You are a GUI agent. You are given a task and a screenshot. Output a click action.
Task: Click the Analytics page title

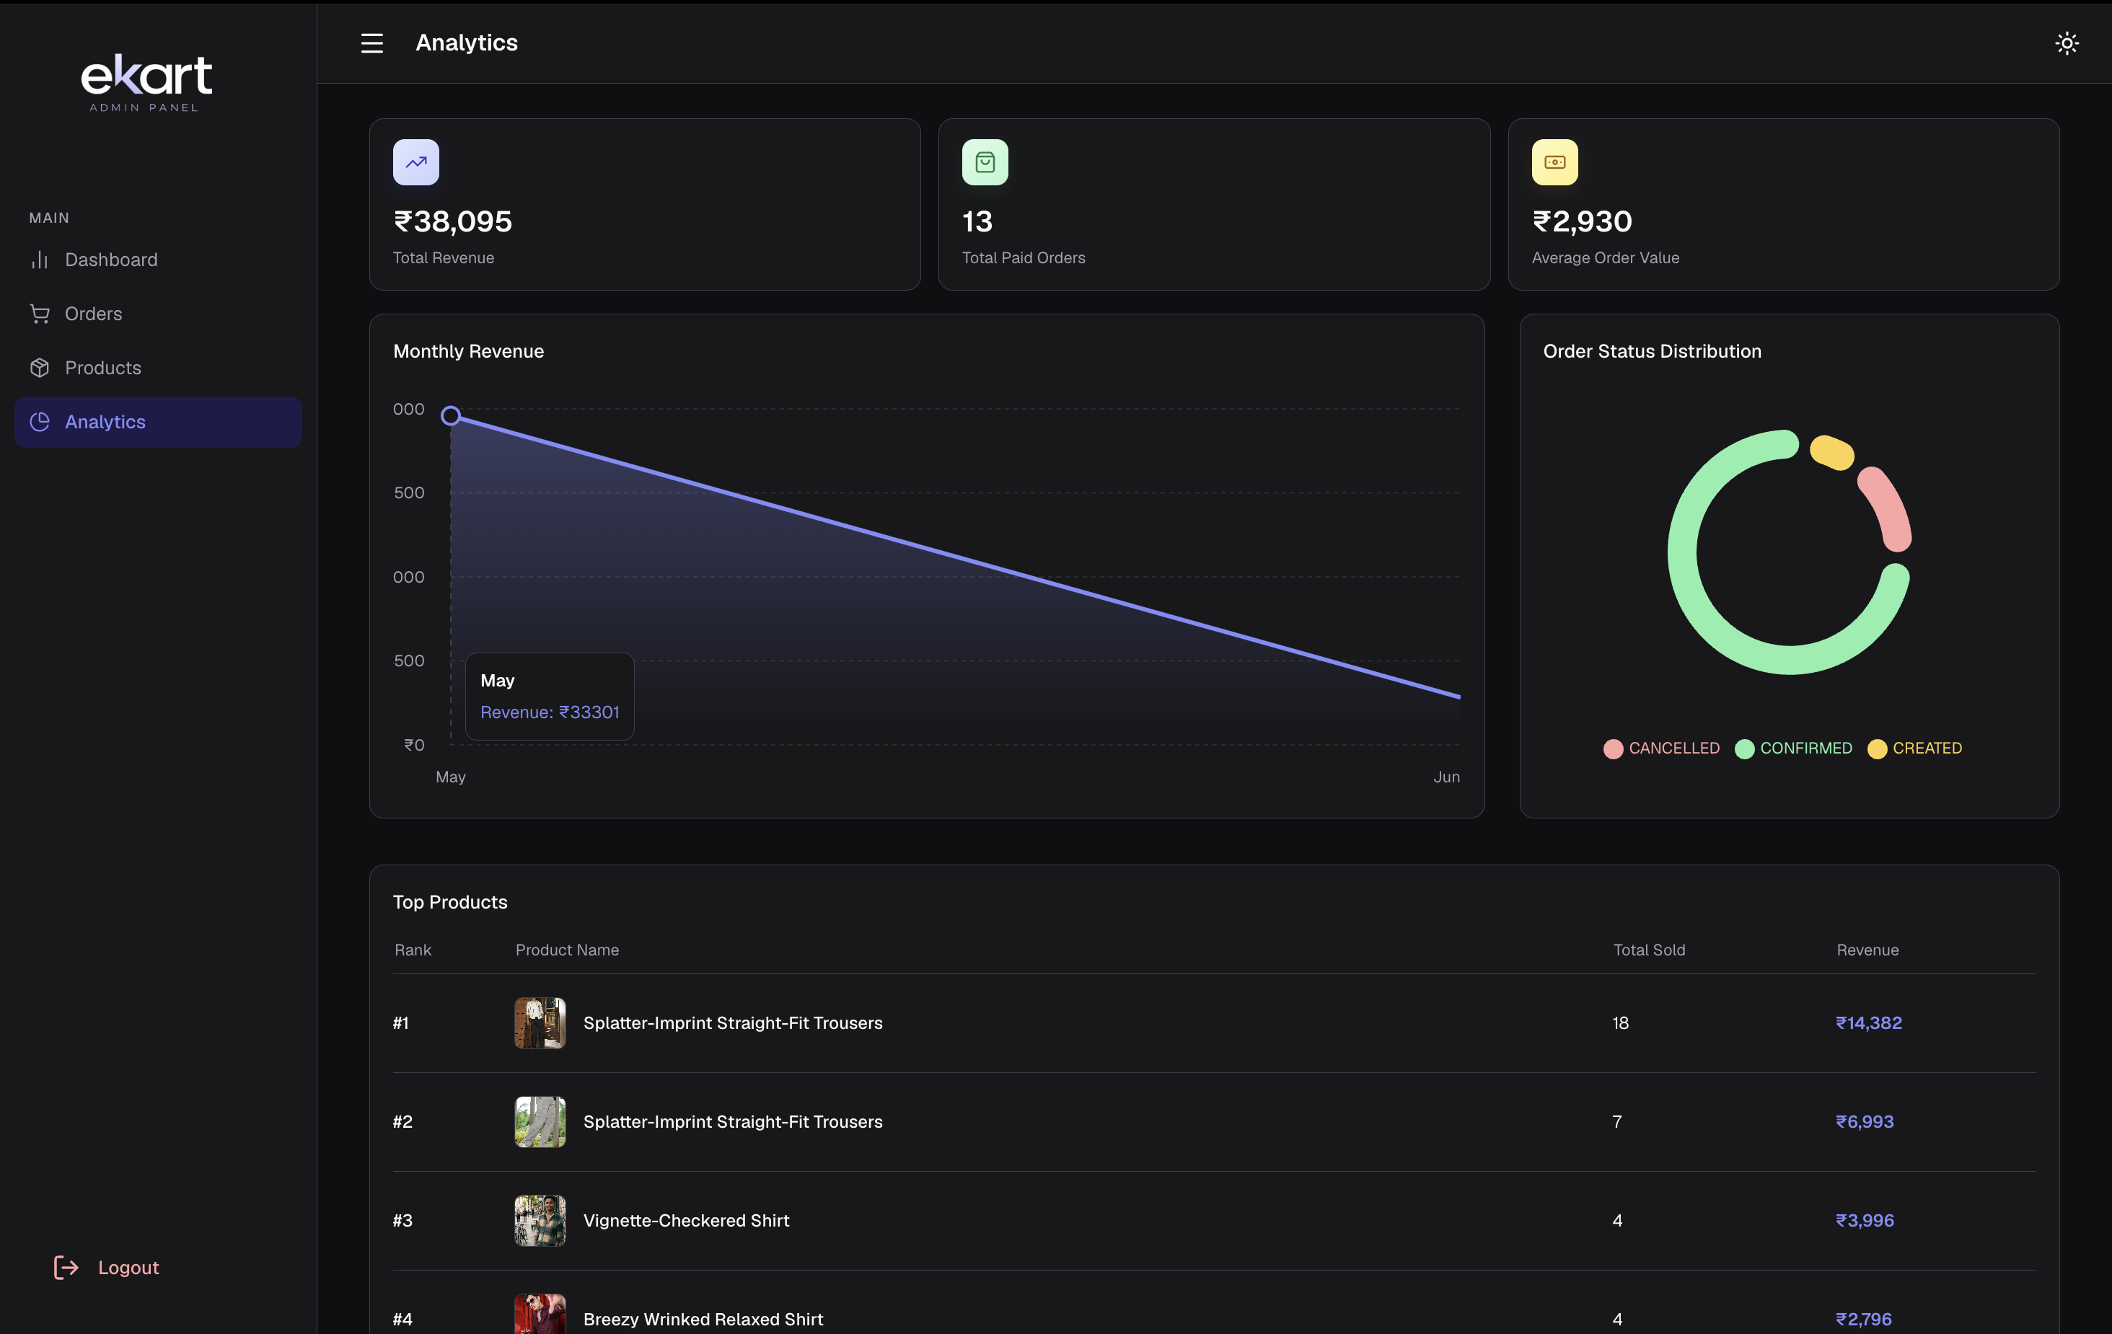click(x=467, y=43)
